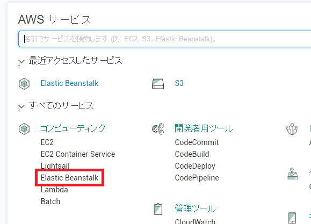Screen dimensions: 311x224
Task: Open Elastic Beanstalk highlighted in red box
Action: (69, 178)
